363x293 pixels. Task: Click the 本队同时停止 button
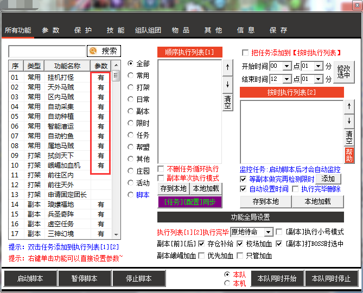tap(332, 278)
